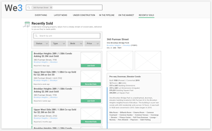Click the 570,251 Building Square Feet line

click(121, 90)
